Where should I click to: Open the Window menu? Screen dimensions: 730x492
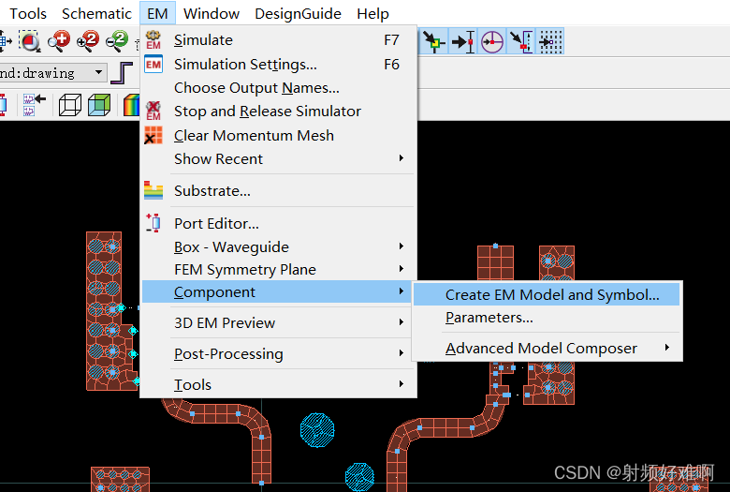[212, 13]
